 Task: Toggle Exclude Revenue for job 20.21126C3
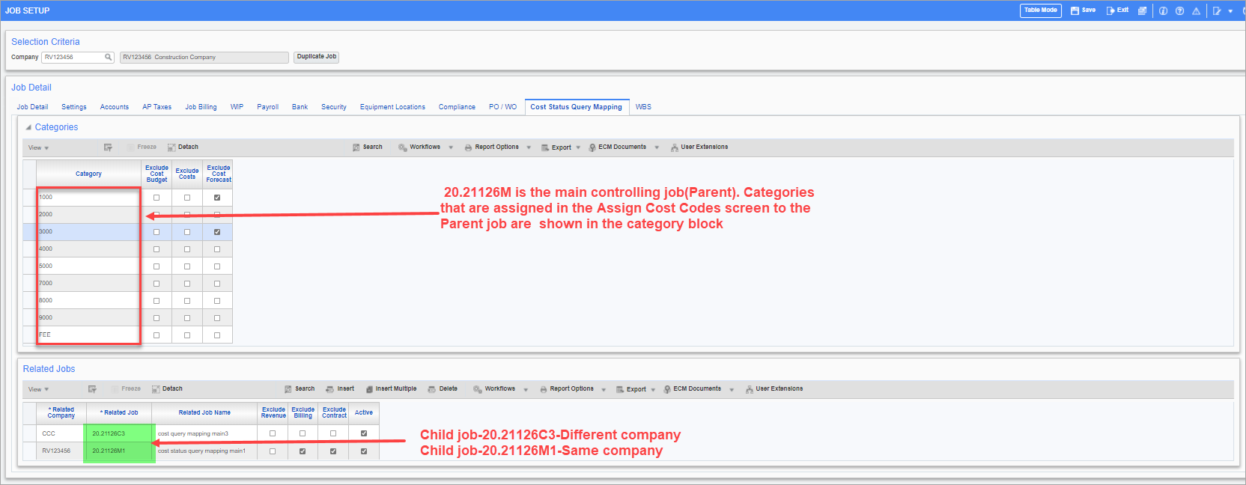[x=273, y=433]
